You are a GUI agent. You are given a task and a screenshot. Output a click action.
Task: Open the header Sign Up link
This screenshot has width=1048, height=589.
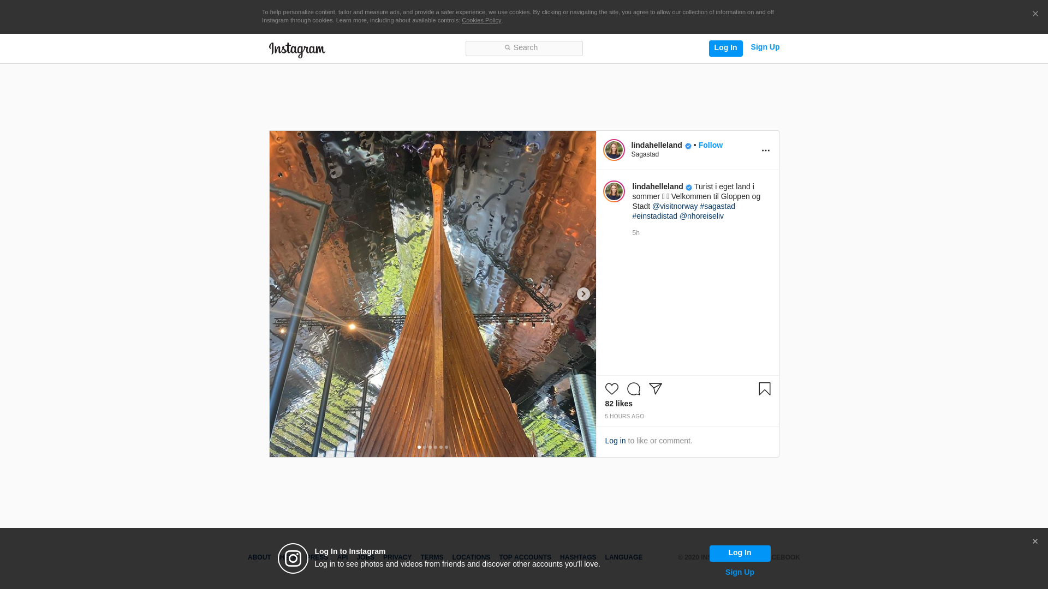pos(765,47)
